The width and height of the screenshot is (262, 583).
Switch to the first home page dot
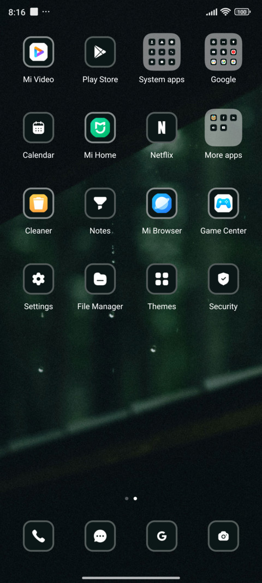coord(127,498)
